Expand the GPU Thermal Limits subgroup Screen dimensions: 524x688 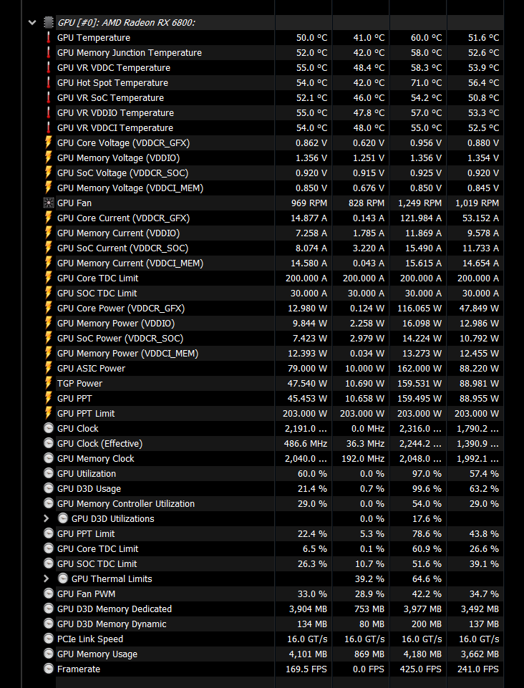coord(46,578)
